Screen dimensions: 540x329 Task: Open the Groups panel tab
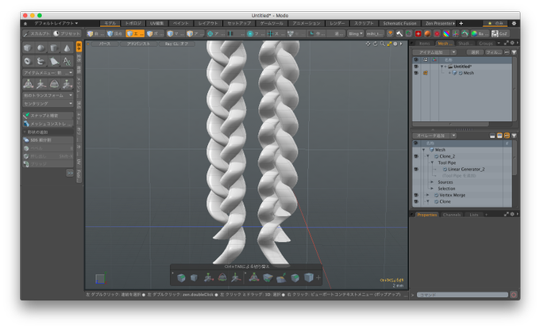coord(486,44)
